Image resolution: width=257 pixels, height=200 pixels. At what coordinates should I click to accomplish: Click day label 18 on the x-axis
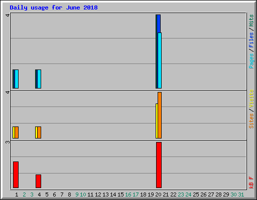click(x=143, y=194)
